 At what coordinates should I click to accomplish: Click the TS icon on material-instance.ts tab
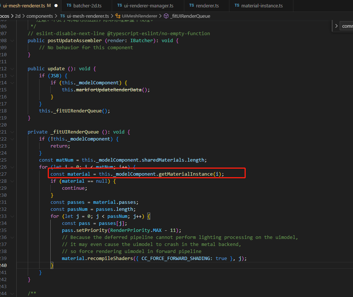[x=237, y=6]
